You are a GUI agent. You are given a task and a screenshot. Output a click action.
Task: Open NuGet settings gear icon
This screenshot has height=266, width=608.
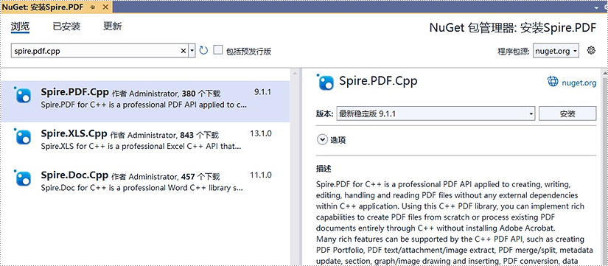[x=591, y=50]
